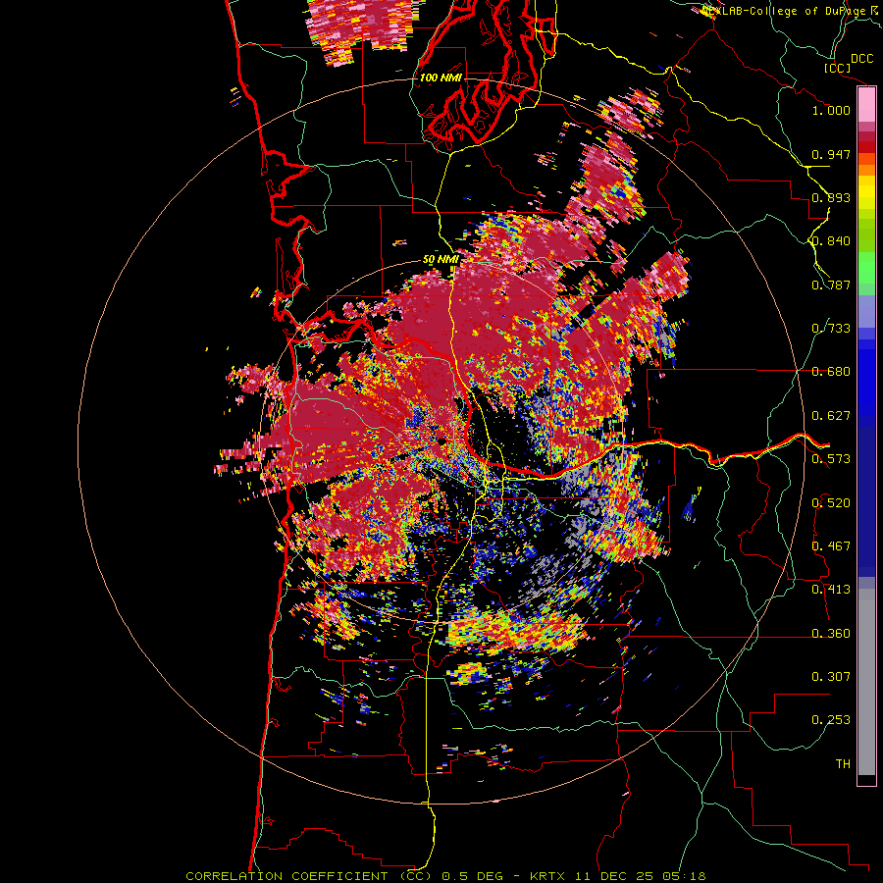The height and width of the screenshot is (883, 883).
Task: Select the 0.573 scale value
Action: 831,459
